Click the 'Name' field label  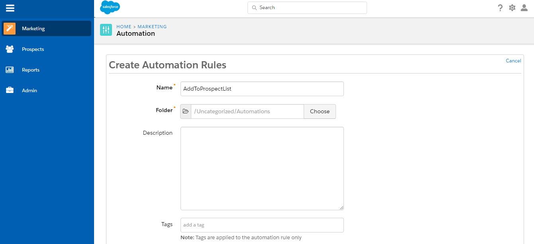tap(164, 88)
